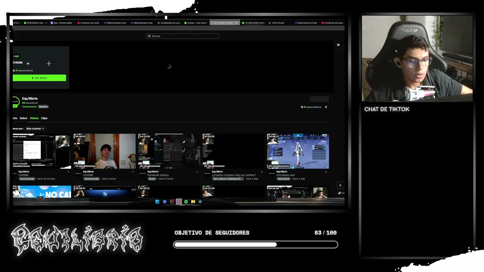Click the search magnifier icon beside Buscar
The width and height of the screenshot is (484, 272).
[x=149, y=36]
